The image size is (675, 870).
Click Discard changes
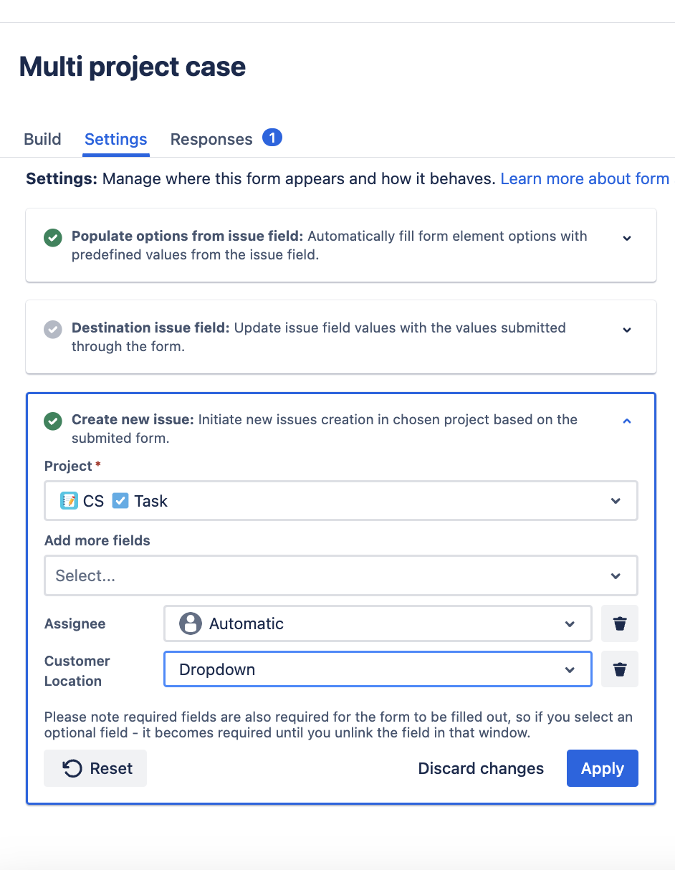481,768
